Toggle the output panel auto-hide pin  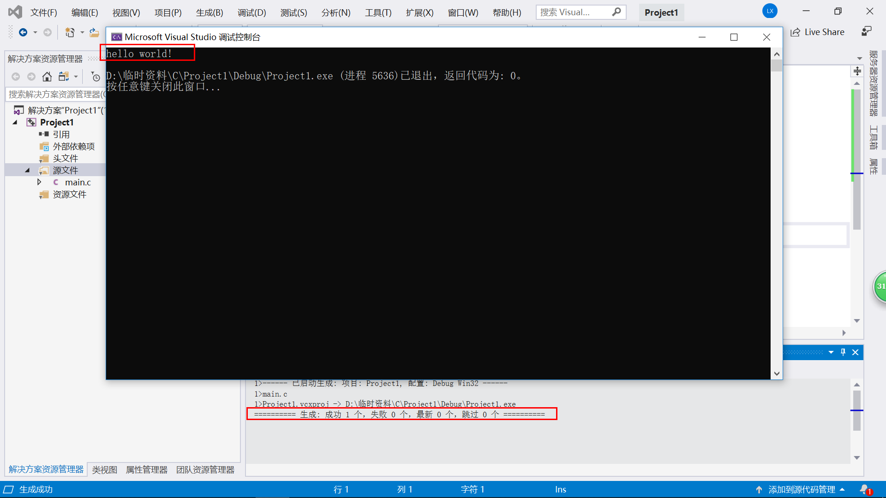843,352
